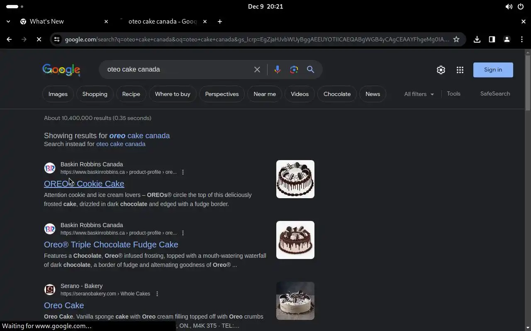Click Serano Bakery favicon
This screenshot has width=531, height=331.
(x=50, y=290)
